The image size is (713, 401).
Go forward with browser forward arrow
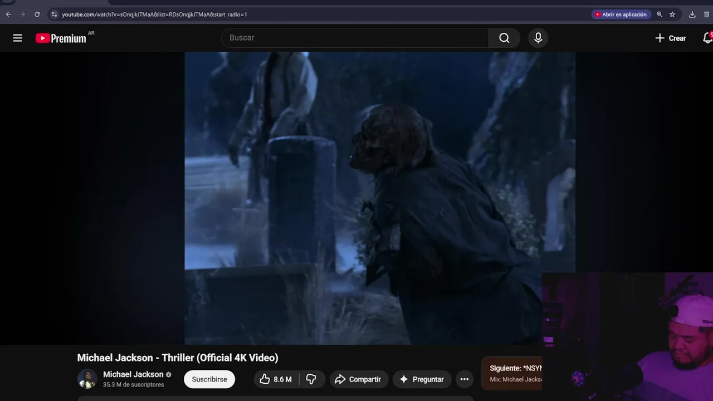23,14
